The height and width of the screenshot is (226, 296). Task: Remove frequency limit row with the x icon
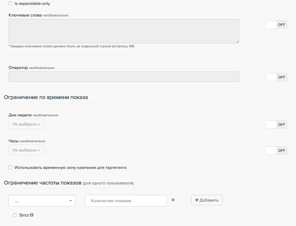(x=173, y=200)
